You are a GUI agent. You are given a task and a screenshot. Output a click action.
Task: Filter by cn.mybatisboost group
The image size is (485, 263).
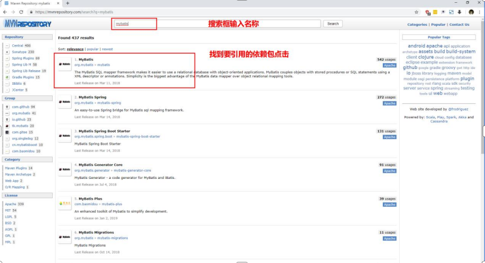pos(25,145)
